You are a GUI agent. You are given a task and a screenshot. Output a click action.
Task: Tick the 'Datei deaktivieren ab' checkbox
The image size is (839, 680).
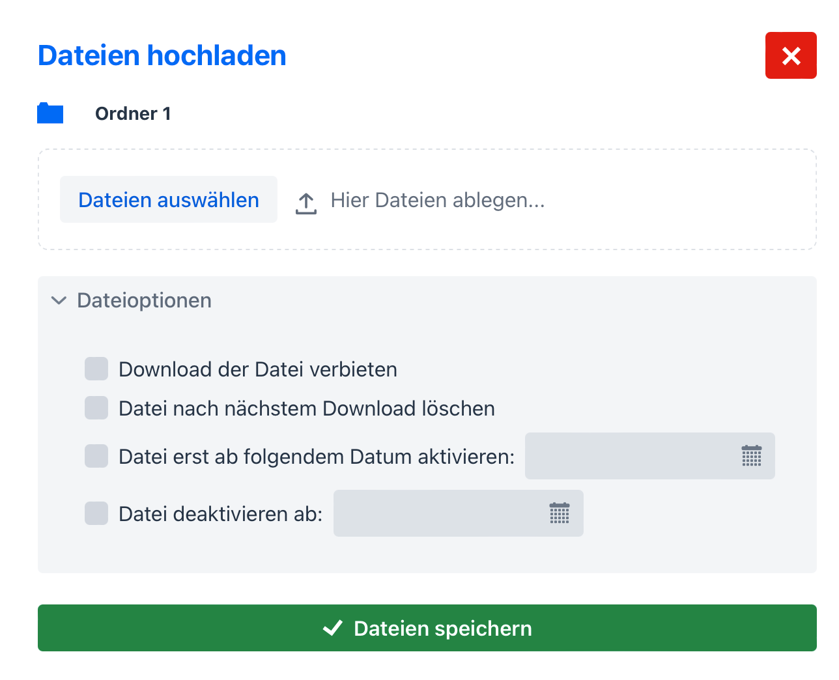pos(96,513)
